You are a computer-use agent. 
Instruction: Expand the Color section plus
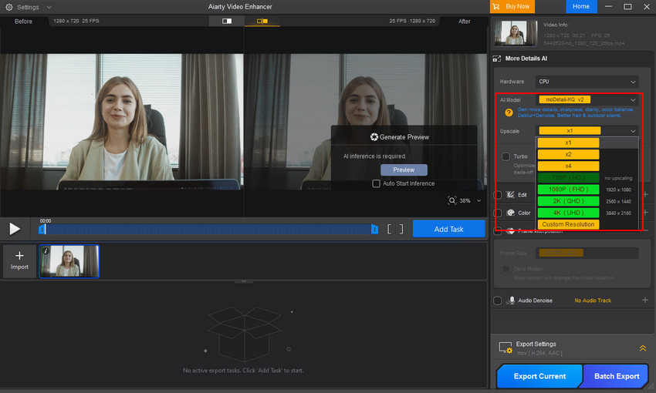tap(645, 213)
